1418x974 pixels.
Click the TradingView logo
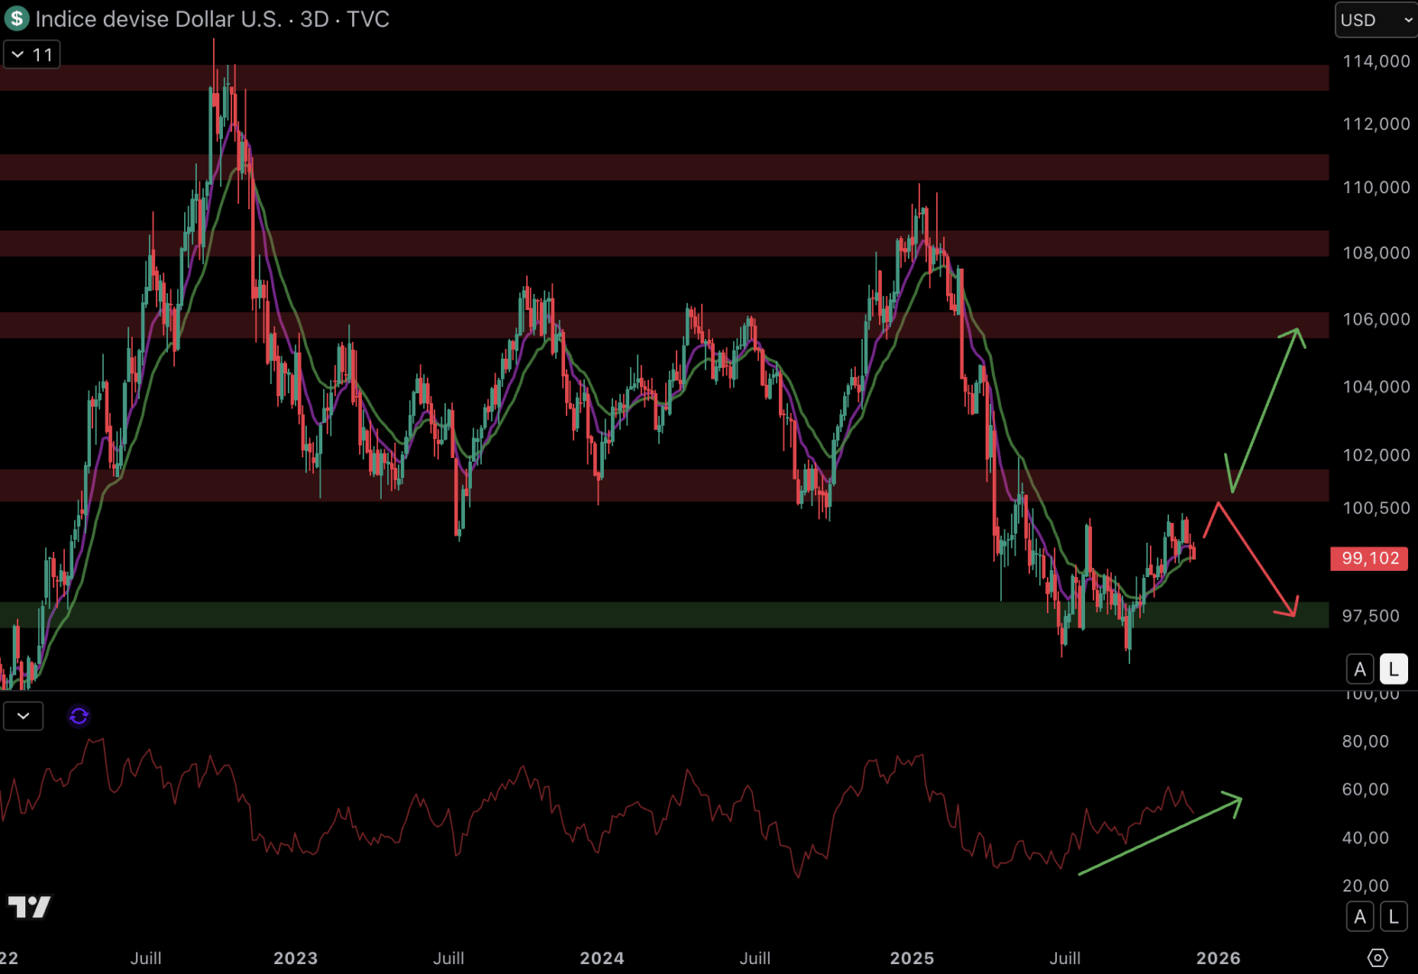click(29, 906)
